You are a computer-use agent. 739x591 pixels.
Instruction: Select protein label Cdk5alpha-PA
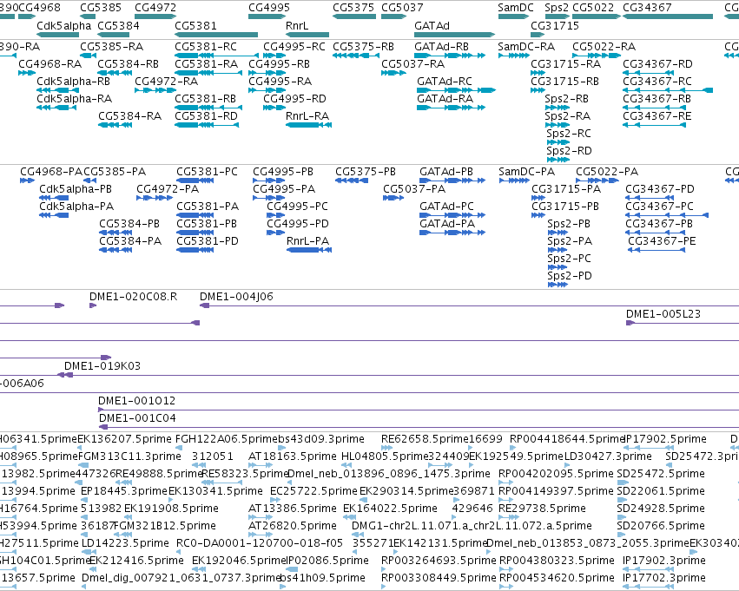[76, 207]
